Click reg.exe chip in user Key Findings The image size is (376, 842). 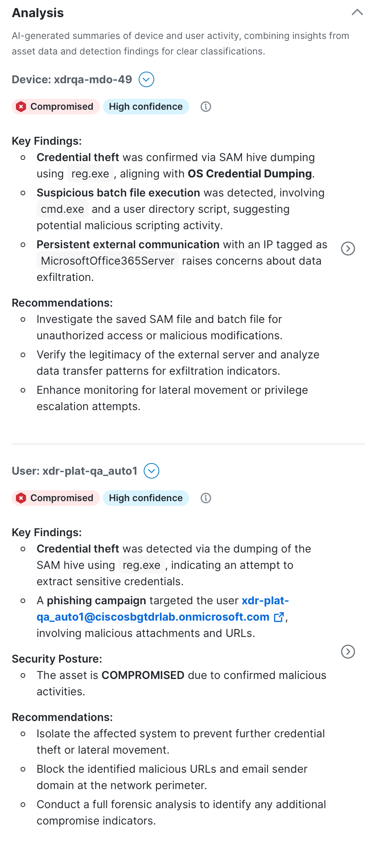141,565
